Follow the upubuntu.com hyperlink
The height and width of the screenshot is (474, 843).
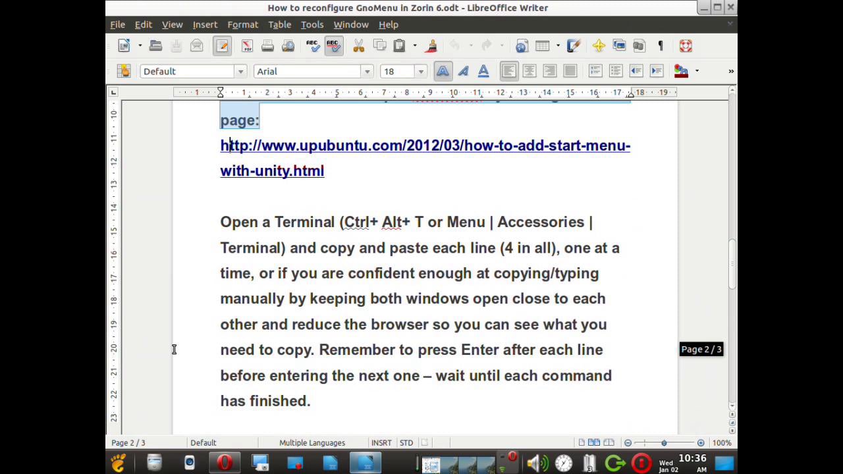pyautogui.click(x=425, y=158)
